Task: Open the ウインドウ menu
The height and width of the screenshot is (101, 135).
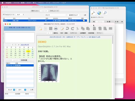Action: (x=56, y=3)
